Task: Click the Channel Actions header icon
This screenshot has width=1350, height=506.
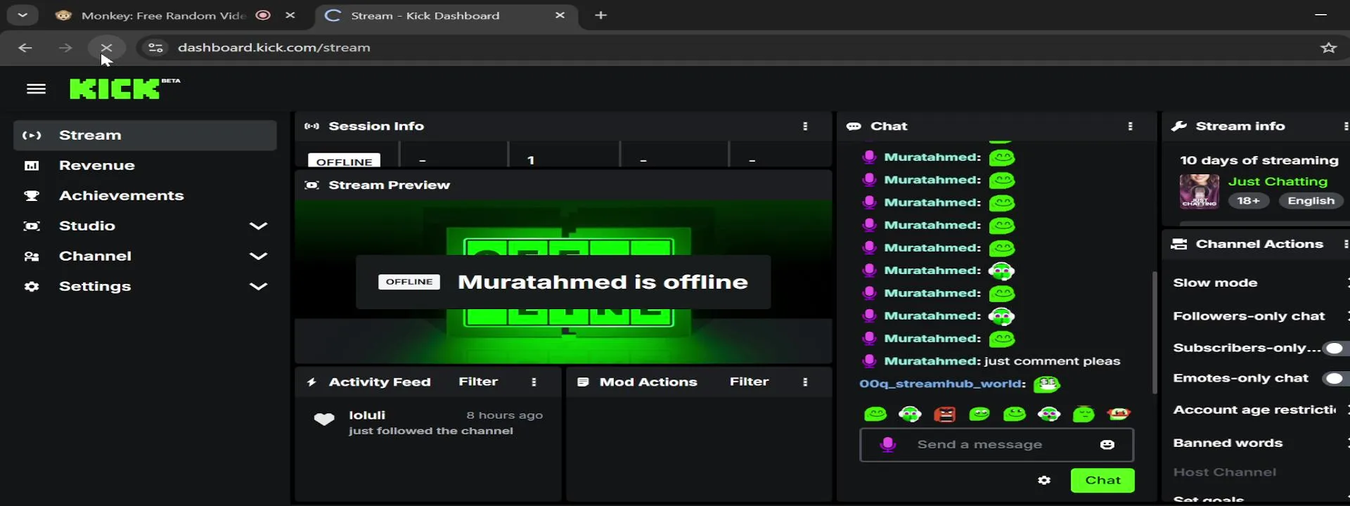Action: (1178, 245)
